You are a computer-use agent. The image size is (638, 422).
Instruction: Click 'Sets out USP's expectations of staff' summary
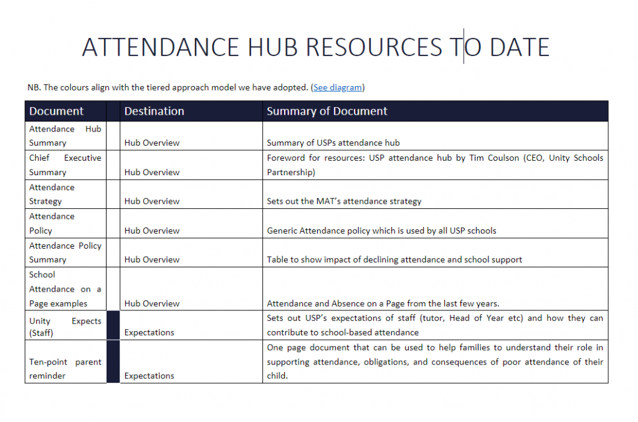click(435, 325)
